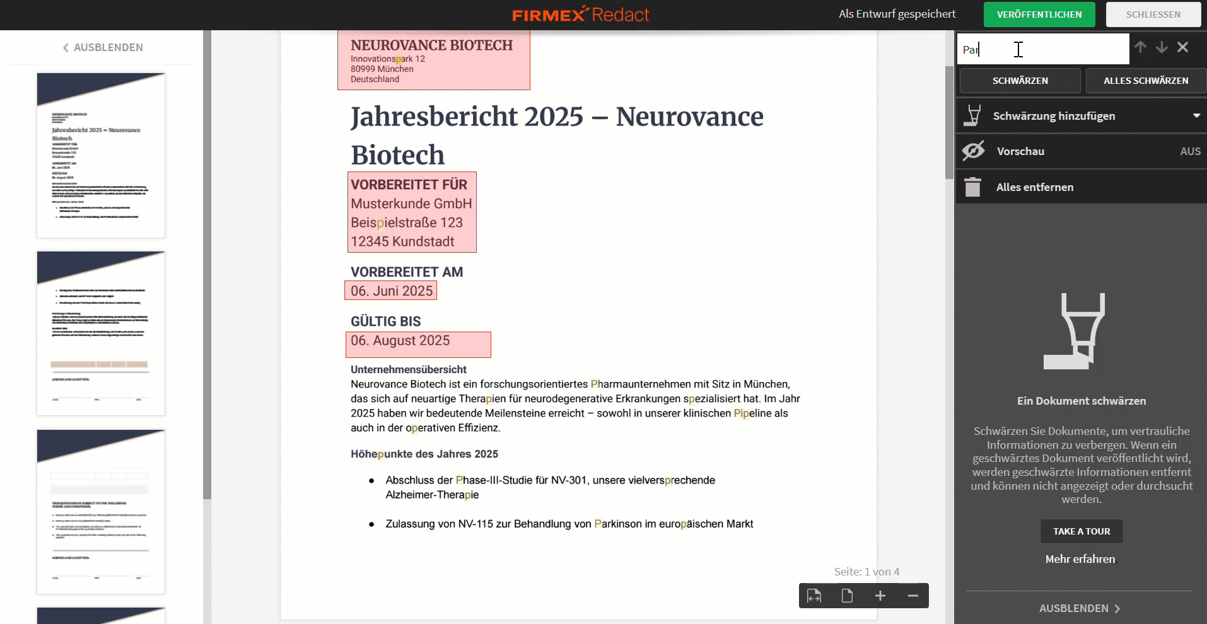
Task: Clear search with the X icon
Action: click(x=1183, y=47)
